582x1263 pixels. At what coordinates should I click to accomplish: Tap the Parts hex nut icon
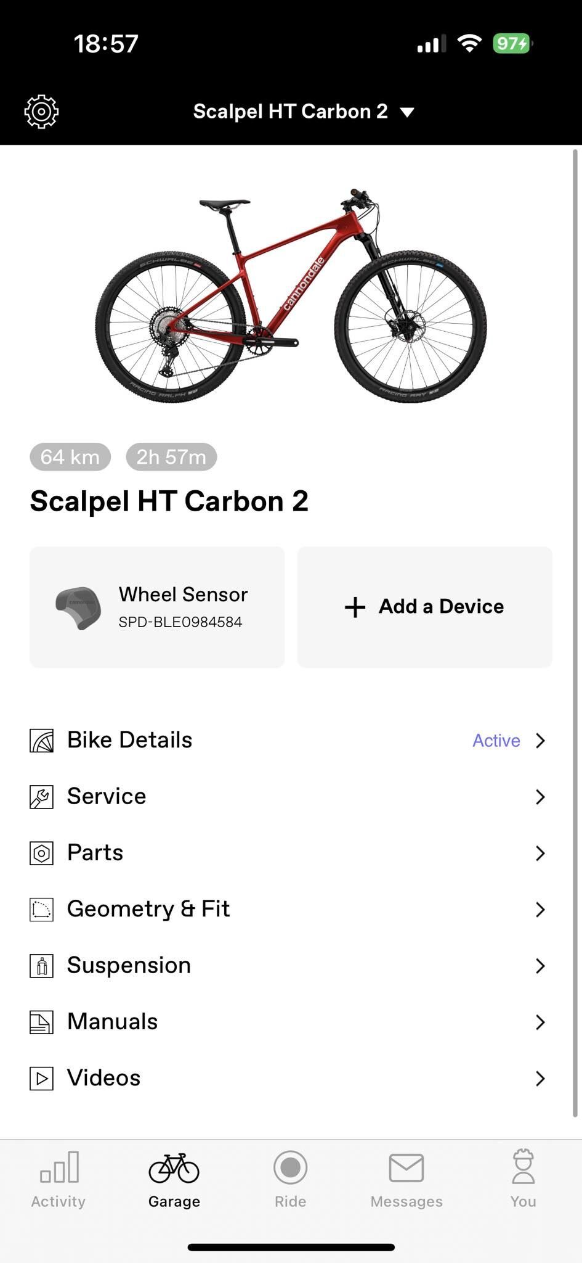tap(41, 853)
